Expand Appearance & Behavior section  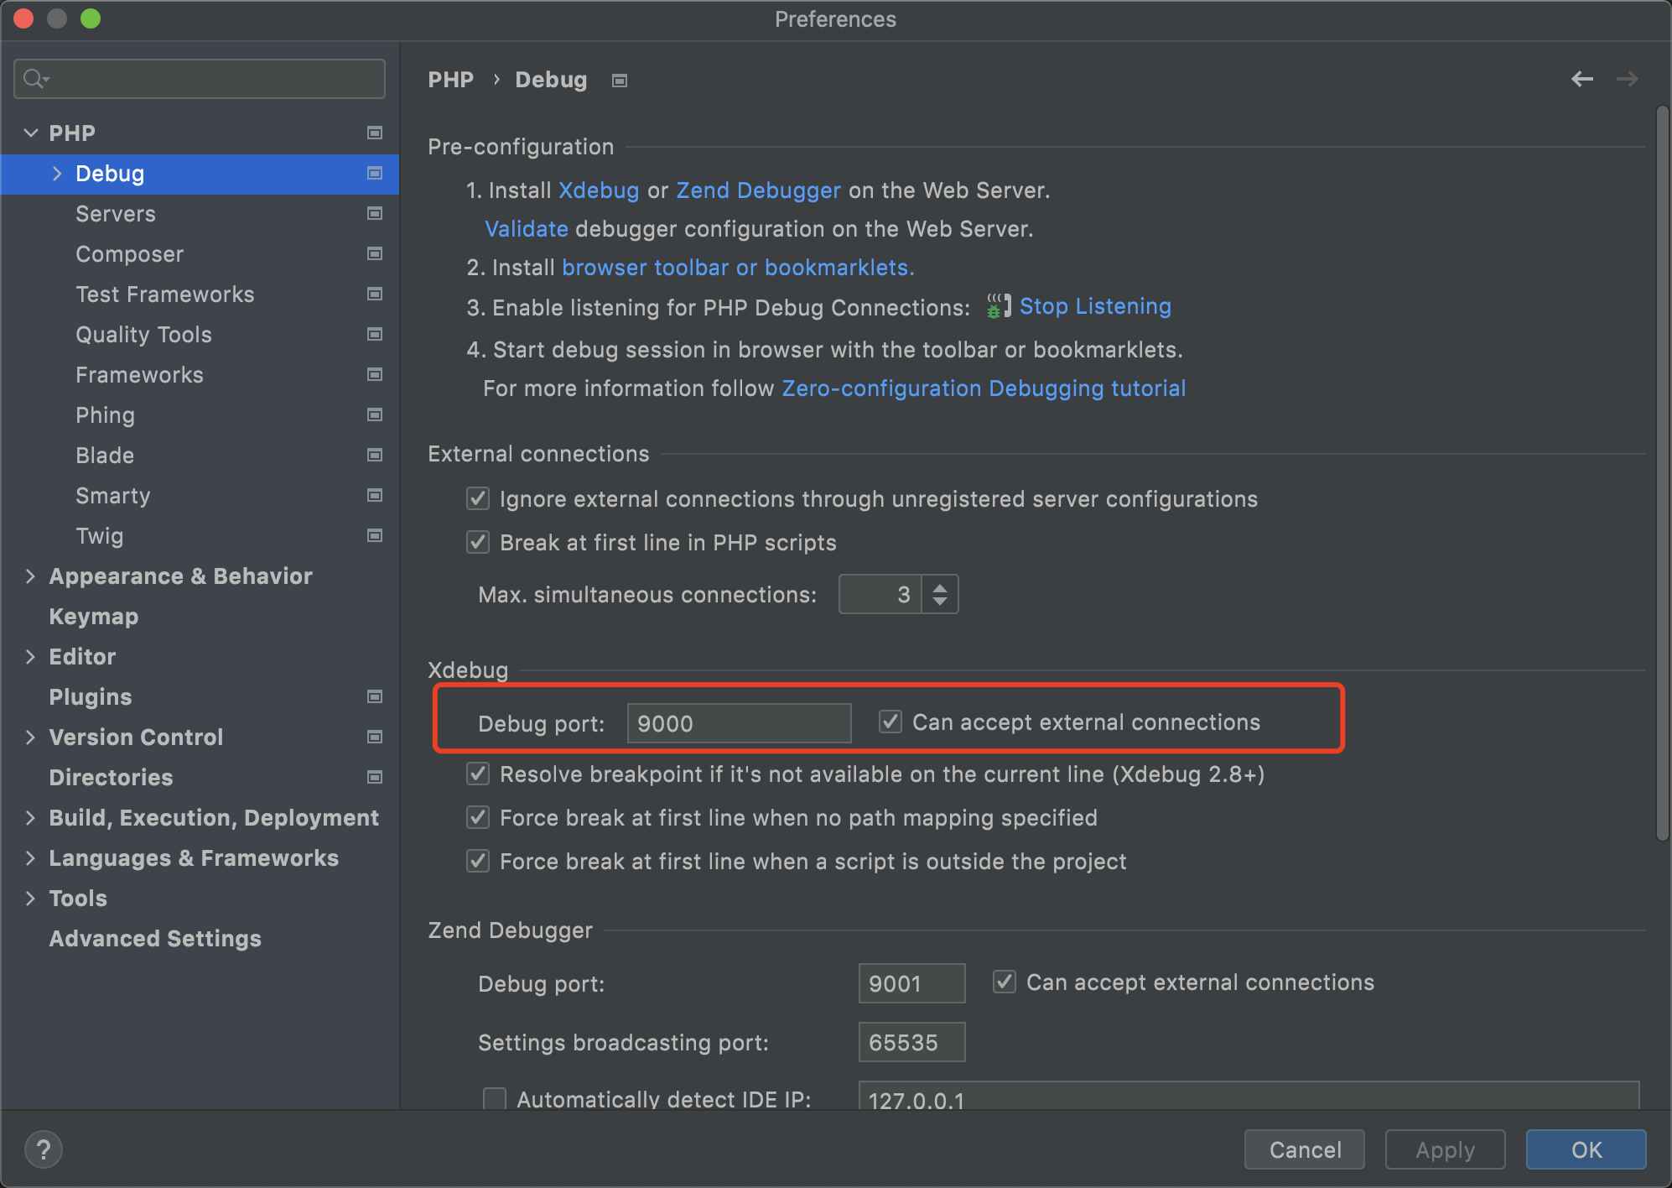point(30,576)
